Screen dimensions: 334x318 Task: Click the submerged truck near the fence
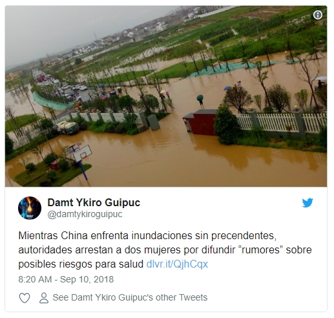68,127
